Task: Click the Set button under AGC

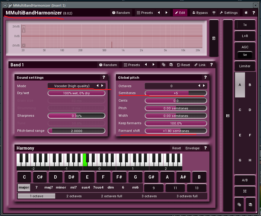Action: tap(245, 55)
